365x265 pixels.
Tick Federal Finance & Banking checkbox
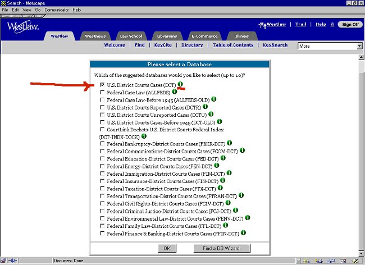point(102,233)
